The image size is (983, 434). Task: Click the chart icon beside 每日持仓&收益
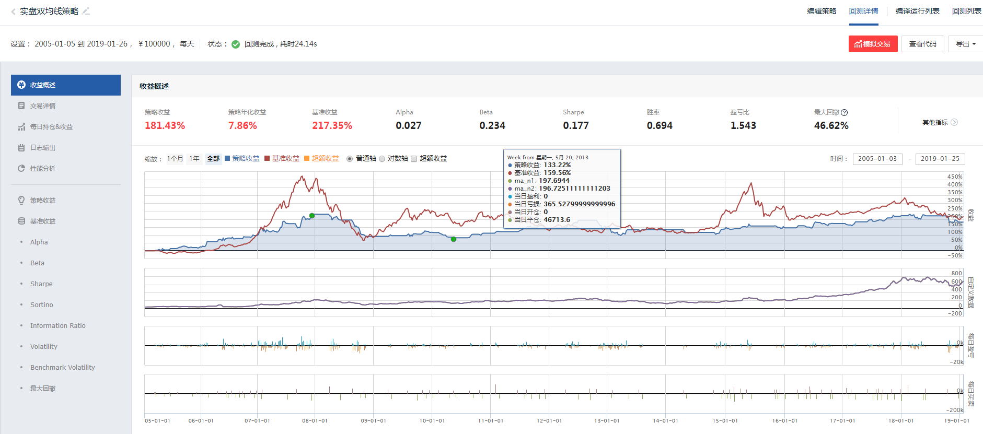pos(21,126)
